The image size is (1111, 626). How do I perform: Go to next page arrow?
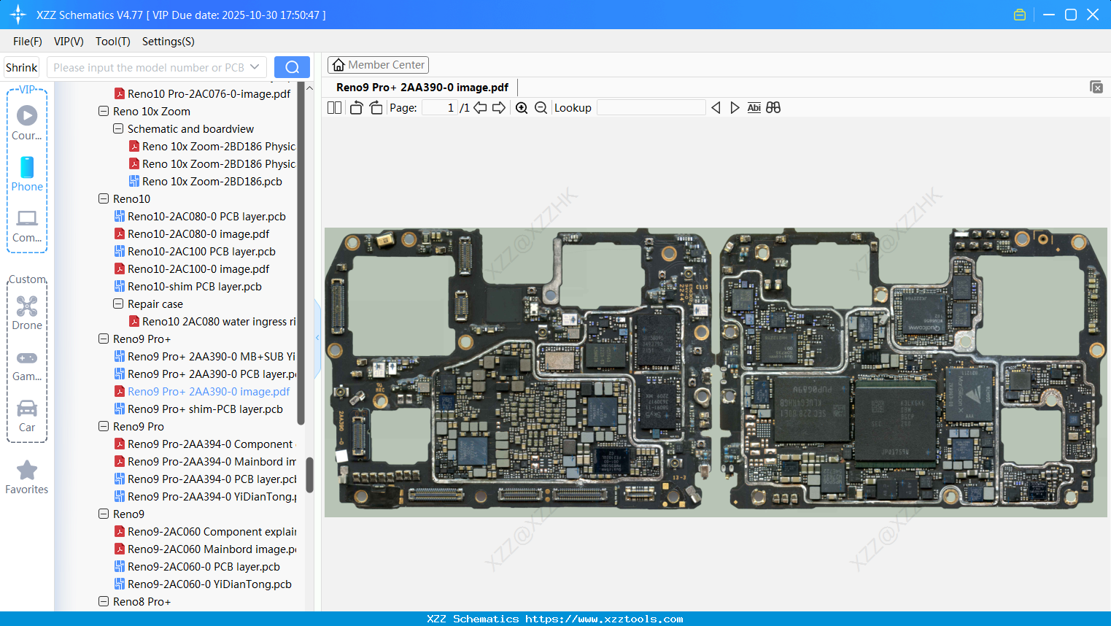tap(499, 108)
